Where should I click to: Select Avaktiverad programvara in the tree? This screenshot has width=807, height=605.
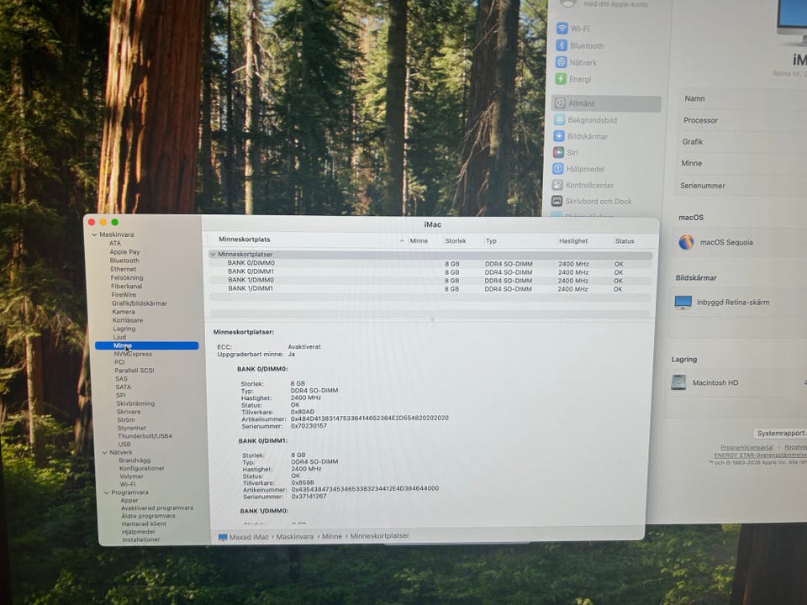[x=157, y=508]
